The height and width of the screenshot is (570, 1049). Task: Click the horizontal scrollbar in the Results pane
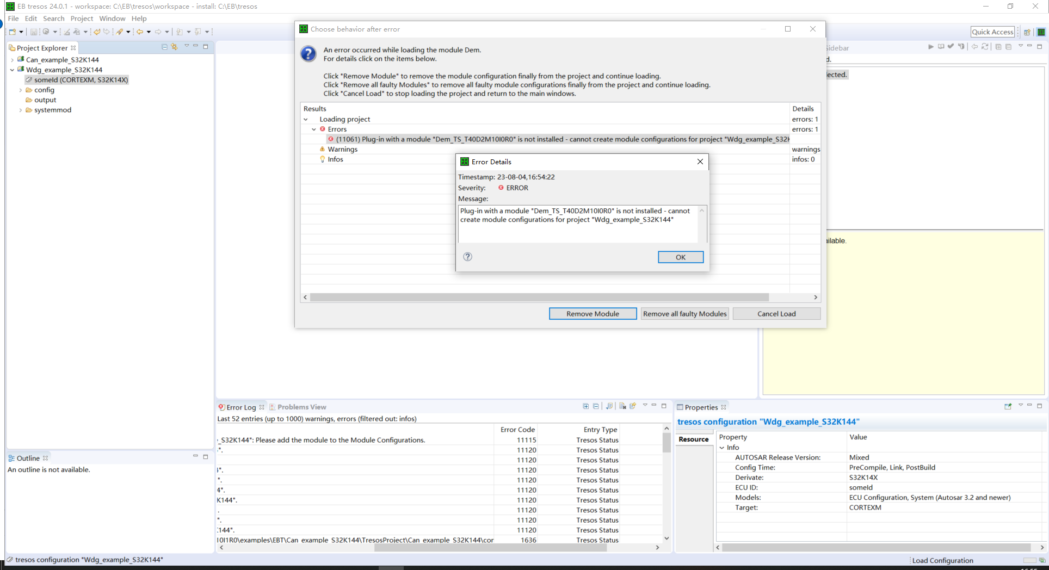point(539,297)
